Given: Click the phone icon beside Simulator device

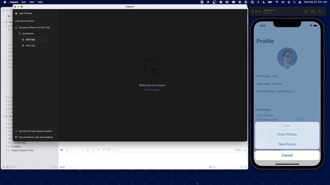Looking at the screenshot, I should click(x=16, y=27).
